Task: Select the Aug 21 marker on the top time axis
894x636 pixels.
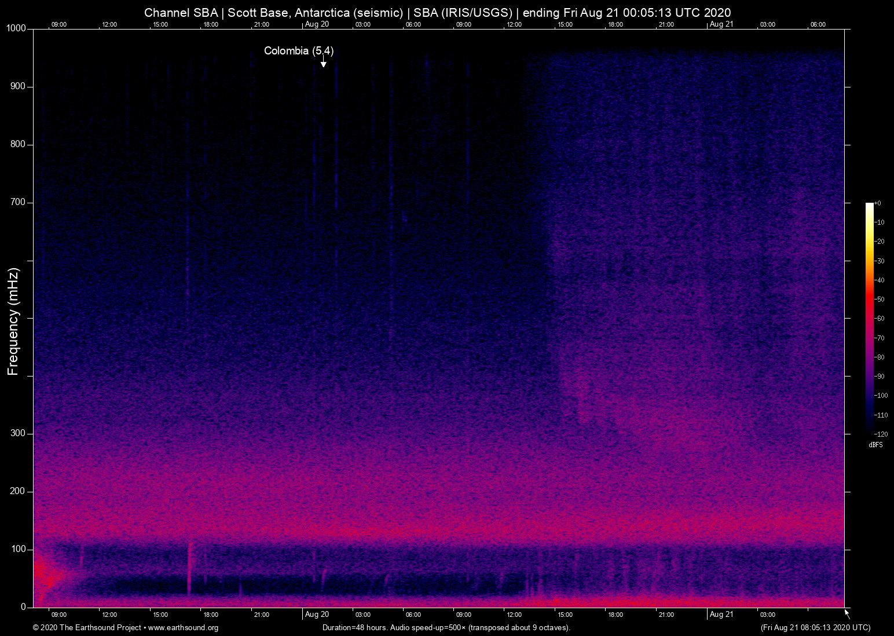Action: [721, 24]
